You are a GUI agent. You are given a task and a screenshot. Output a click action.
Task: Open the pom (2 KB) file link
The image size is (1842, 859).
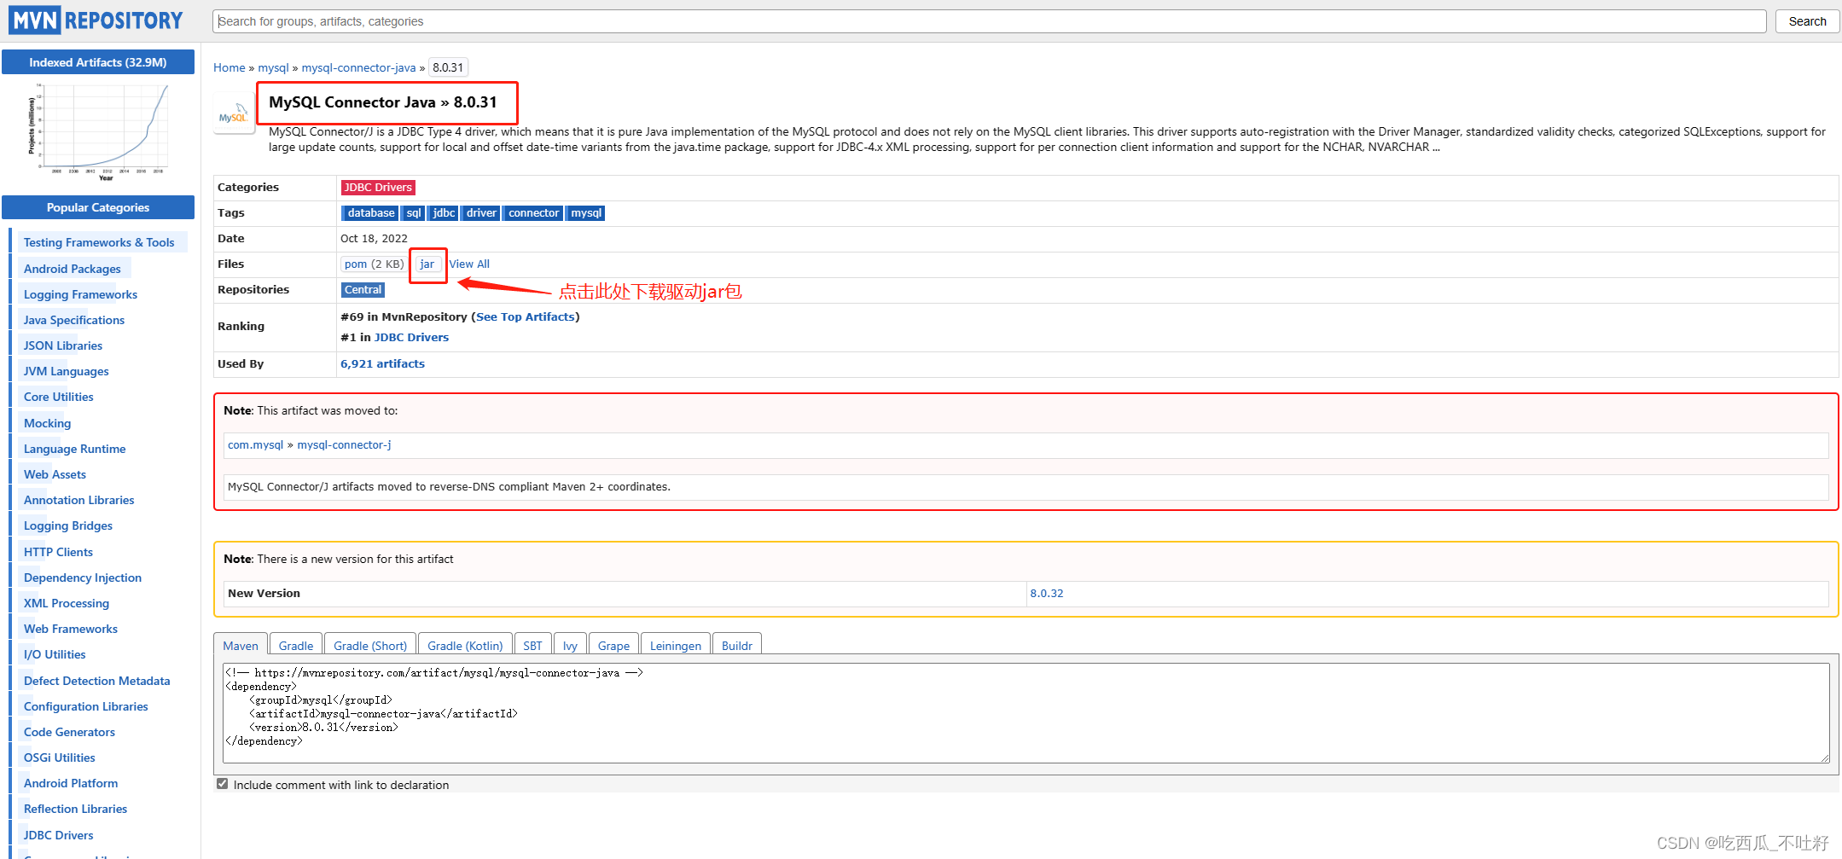point(374,264)
